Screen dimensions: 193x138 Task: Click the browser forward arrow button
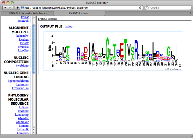pos(10,8)
